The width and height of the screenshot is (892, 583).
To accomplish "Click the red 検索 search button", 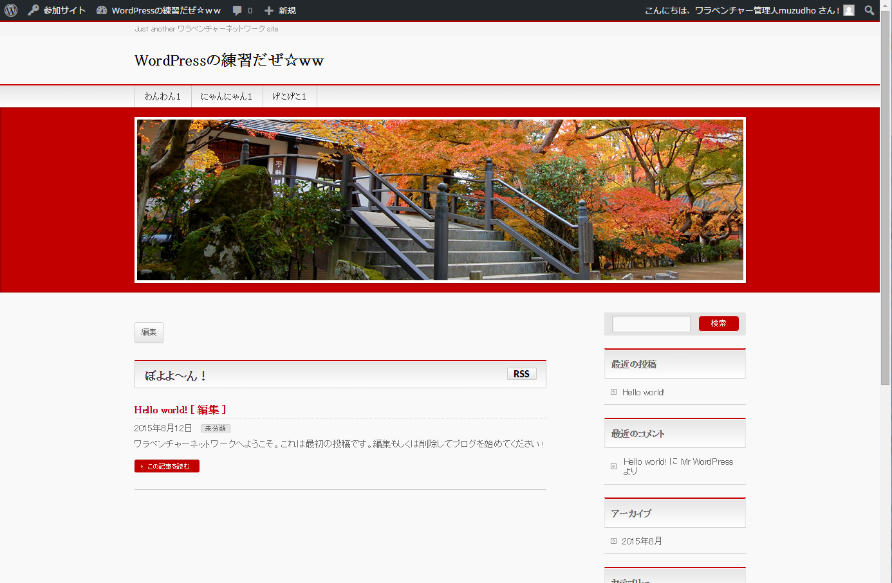I will [x=719, y=323].
